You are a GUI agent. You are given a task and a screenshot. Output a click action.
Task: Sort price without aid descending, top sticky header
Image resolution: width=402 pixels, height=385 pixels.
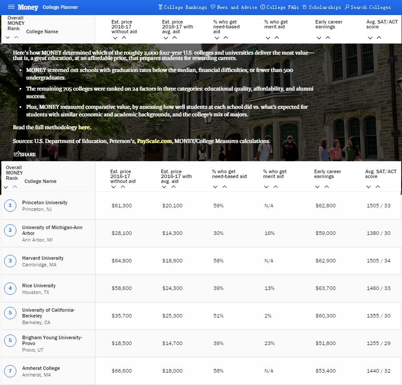click(x=115, y=38)
